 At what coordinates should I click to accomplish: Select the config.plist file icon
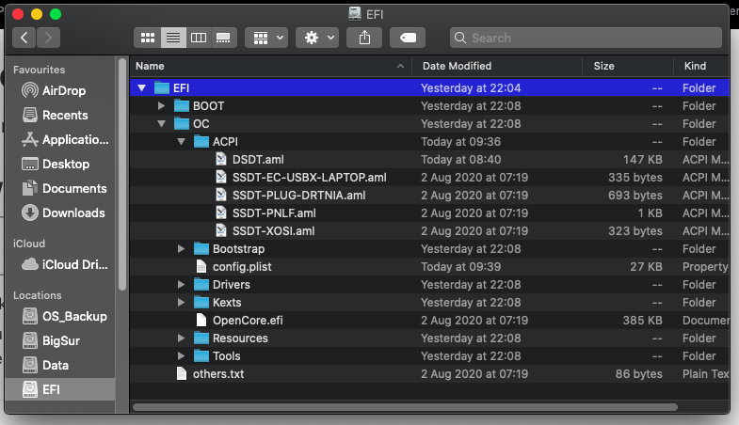(201, 267)
